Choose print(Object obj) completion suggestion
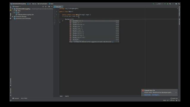Image resolution: width=190 pixels, height=107 pixels. point(94,37)
